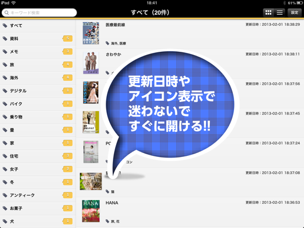
Task: Open the cat 猫の一日 cover thumbnail
Action: (91, 181)
